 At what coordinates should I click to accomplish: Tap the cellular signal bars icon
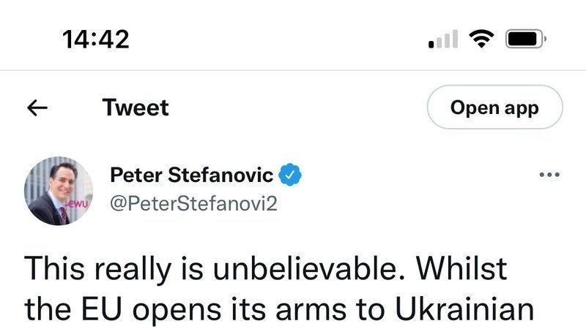click(x=442, y=39)
